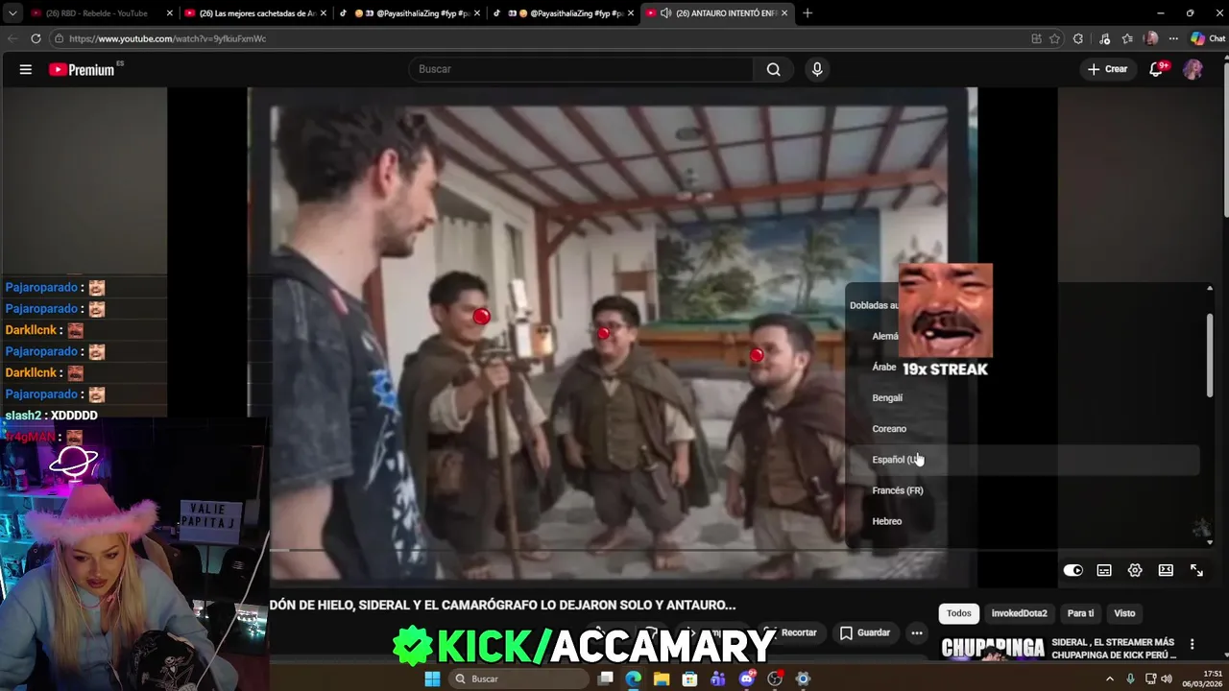Open the Windows Start menu

click(x=432, y=679)
